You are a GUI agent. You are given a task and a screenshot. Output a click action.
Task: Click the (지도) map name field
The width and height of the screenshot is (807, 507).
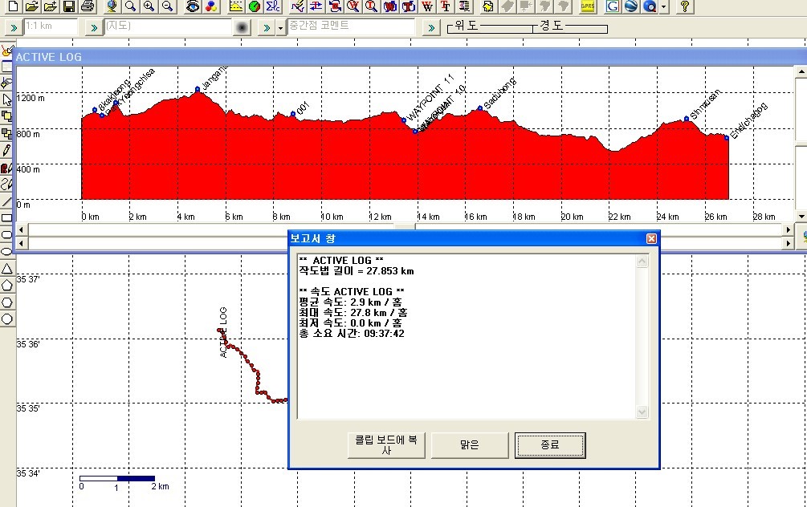point(168,26)
